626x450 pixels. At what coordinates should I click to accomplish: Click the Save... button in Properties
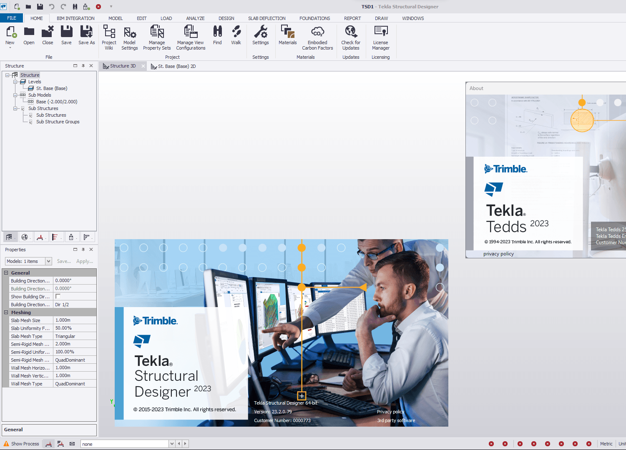pyautogui.click(x=64, y=261)
